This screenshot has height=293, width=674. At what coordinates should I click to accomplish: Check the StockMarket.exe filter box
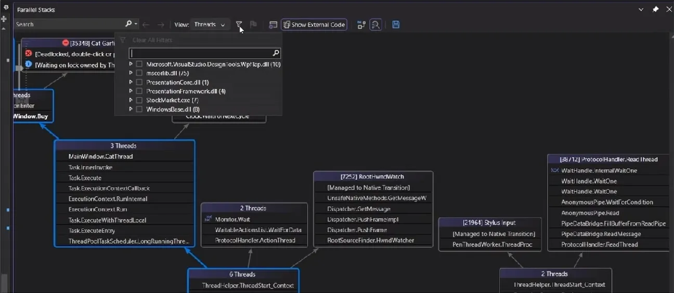coord(139,100)
